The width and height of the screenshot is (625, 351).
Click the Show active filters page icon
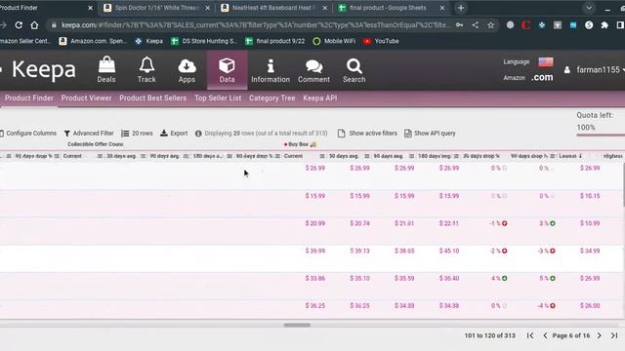[x=341, y=134]
